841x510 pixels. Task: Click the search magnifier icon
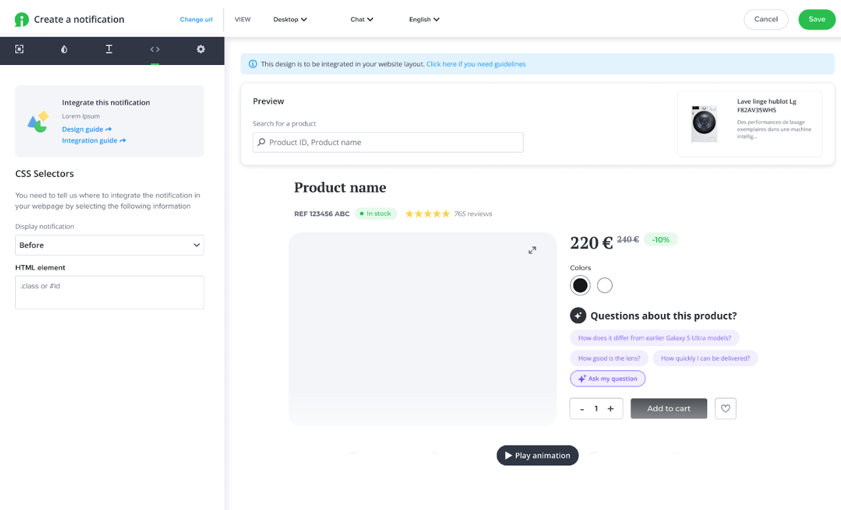261,142
